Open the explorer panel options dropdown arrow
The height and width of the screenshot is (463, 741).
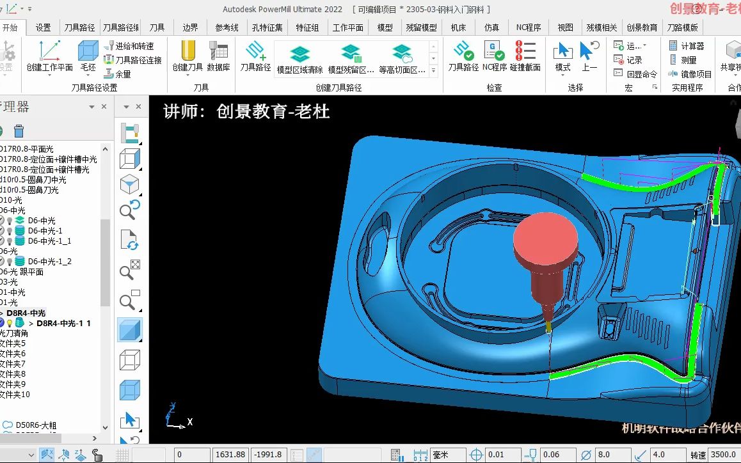click(x=92, y=107)
